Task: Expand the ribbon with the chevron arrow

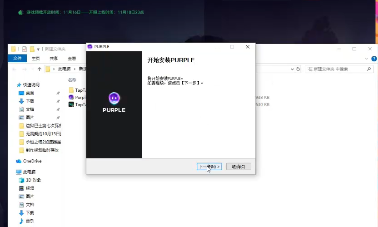Action: coord(367,58)
